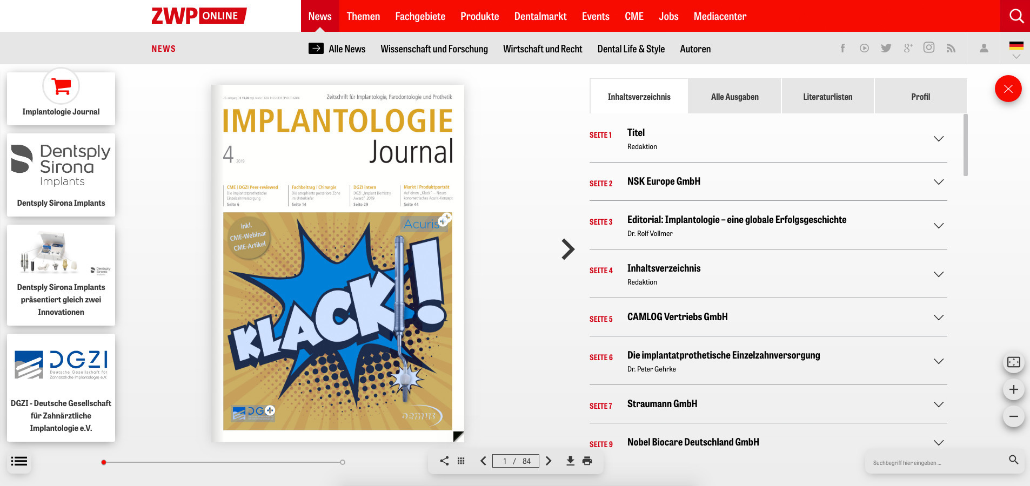Click the page slider end marker
This screenshot has height=486, width=1030.
point(343,462)
